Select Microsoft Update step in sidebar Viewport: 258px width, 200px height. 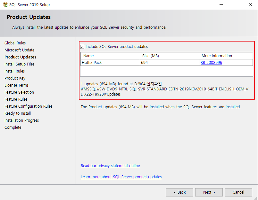20,50
